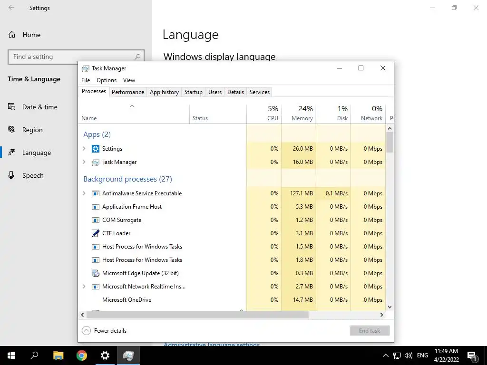
Task: Click the Task Manager process icon in Apps
Action: 95,162
